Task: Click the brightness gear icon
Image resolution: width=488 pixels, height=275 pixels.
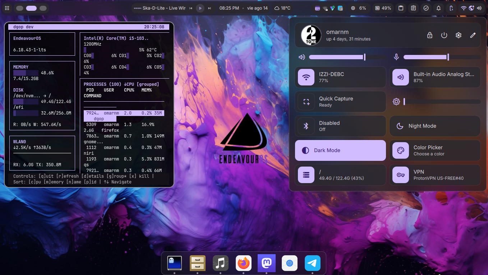Action: click(396, 102)
